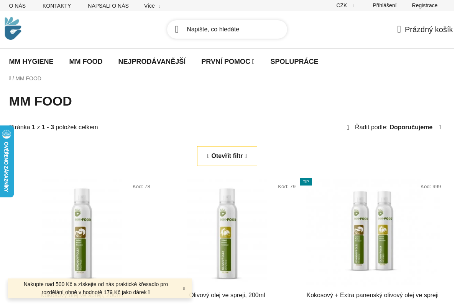Click the TIP badge on product
This screenshot has width=460, height=306.
pyautogui.click(x=306, y=182)
